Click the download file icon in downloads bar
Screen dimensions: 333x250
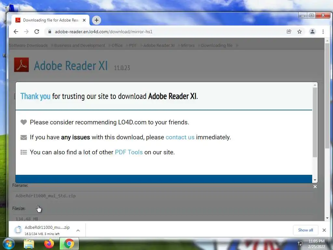[x=18, y=230]
